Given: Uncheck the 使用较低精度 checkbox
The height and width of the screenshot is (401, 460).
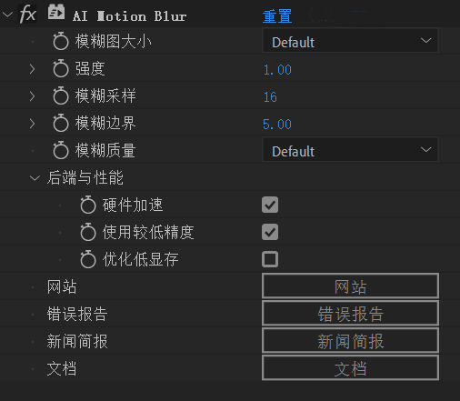Looking at the screenshot, I should coord(270,232).
